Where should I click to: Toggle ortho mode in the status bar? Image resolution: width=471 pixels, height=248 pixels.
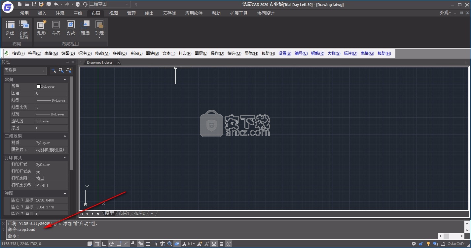(x=104, y=244)
